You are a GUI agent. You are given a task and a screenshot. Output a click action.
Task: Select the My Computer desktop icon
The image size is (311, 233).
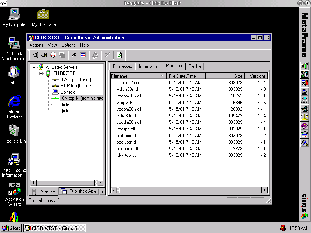click(14, 17)
